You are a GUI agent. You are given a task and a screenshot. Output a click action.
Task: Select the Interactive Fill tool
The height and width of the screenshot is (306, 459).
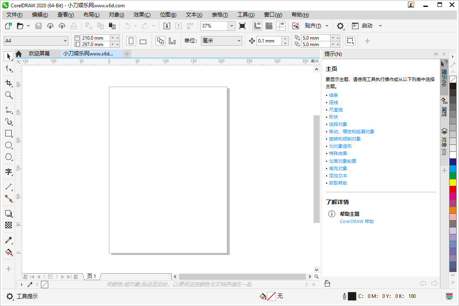click(x=9, y=252)
